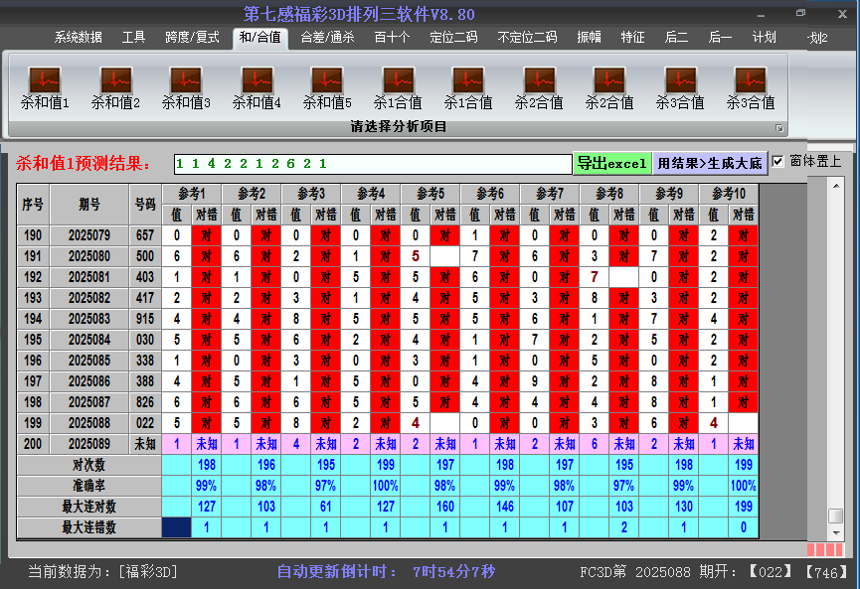
Task: Open the 跨度/复式 tab
Action: 192,38
